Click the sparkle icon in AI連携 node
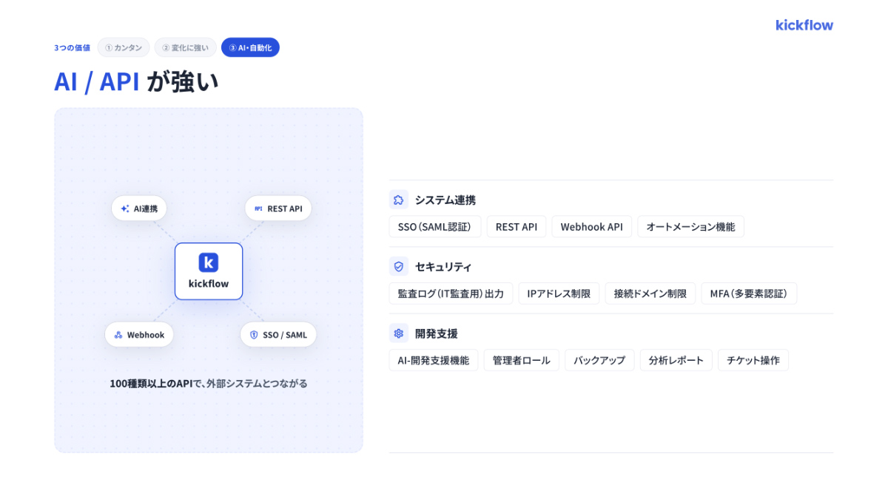888x499 pixels. [x=125, y=208]
